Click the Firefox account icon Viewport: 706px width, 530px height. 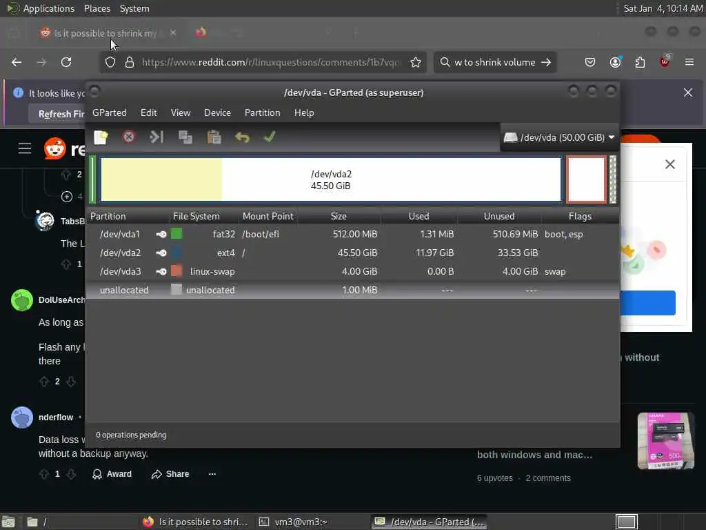[x=616, y=62]
